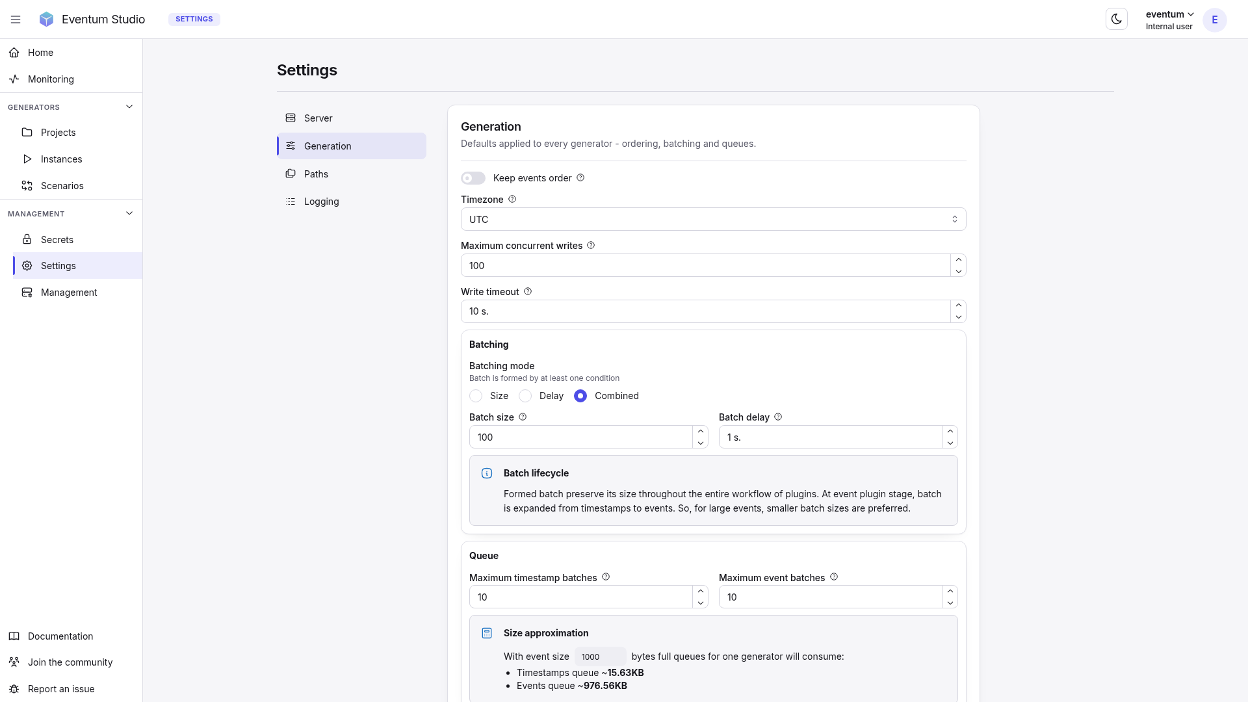Focus the Maximum timestamp batches field
This screenshot has width=1248, height=702.
coord(581,597)
